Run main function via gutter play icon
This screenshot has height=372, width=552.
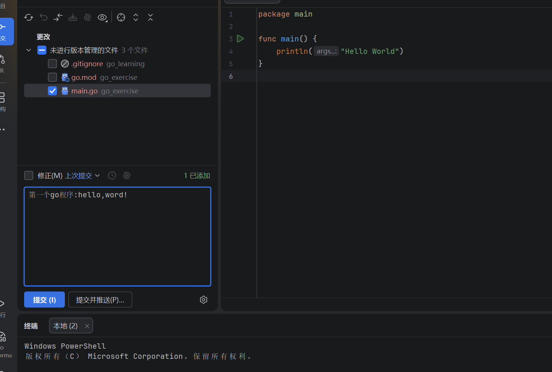[240, 39]
